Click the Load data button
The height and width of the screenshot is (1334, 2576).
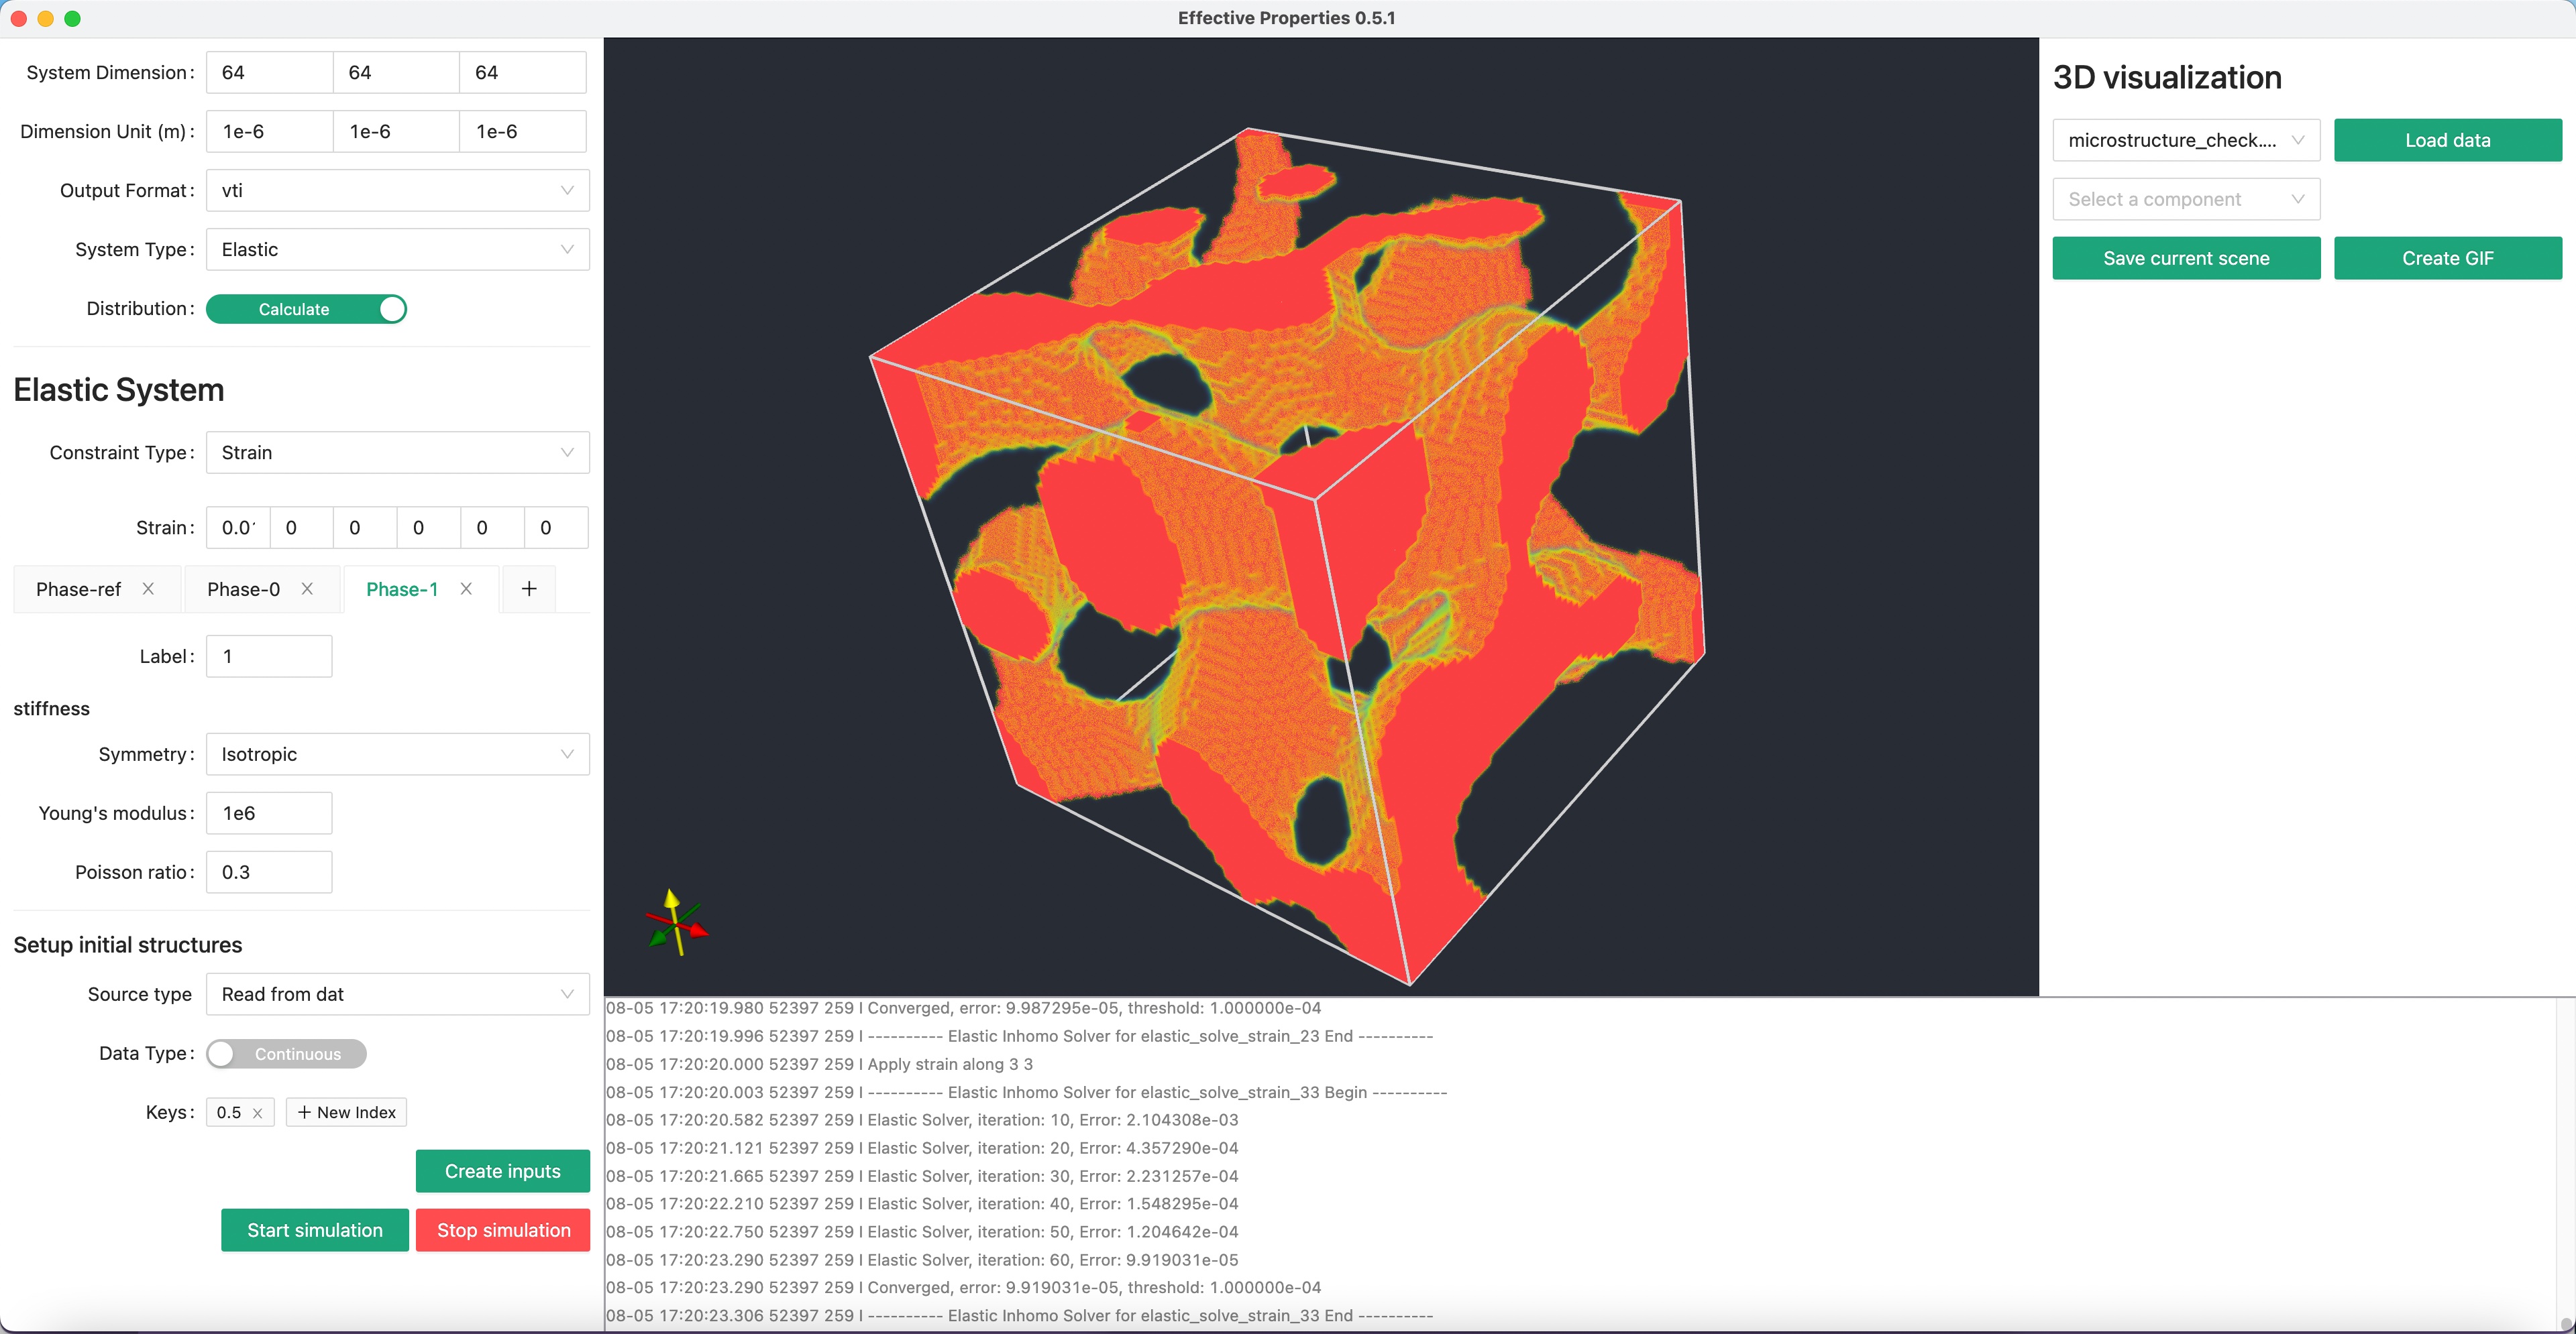click(2447, 140)
